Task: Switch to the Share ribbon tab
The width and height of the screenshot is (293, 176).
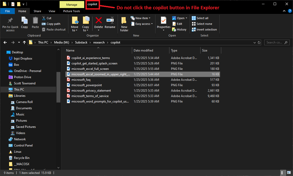Action: (x=37, y=11)
